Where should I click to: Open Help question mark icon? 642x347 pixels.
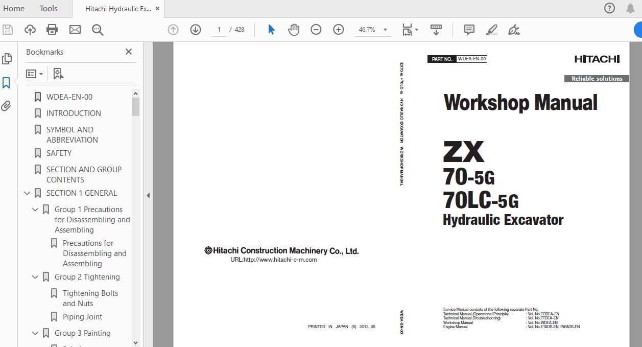pyautogui.click(x=609, y=8)
